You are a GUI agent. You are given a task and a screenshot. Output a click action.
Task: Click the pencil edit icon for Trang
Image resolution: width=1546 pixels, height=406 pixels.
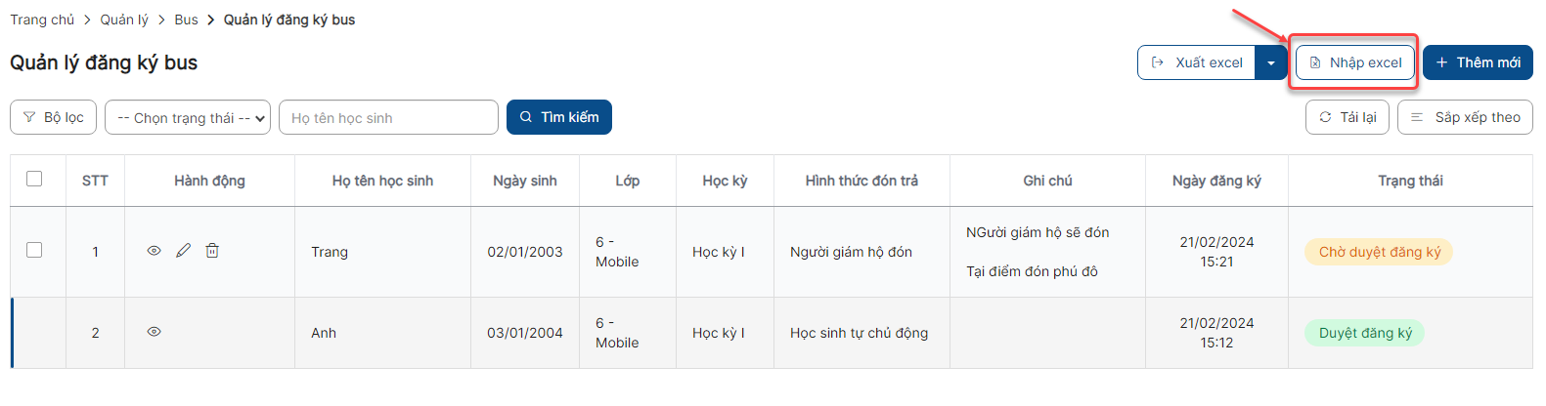(183, 251)
